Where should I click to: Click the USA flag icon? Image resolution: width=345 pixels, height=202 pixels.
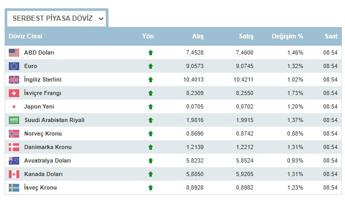click(14, 52)
